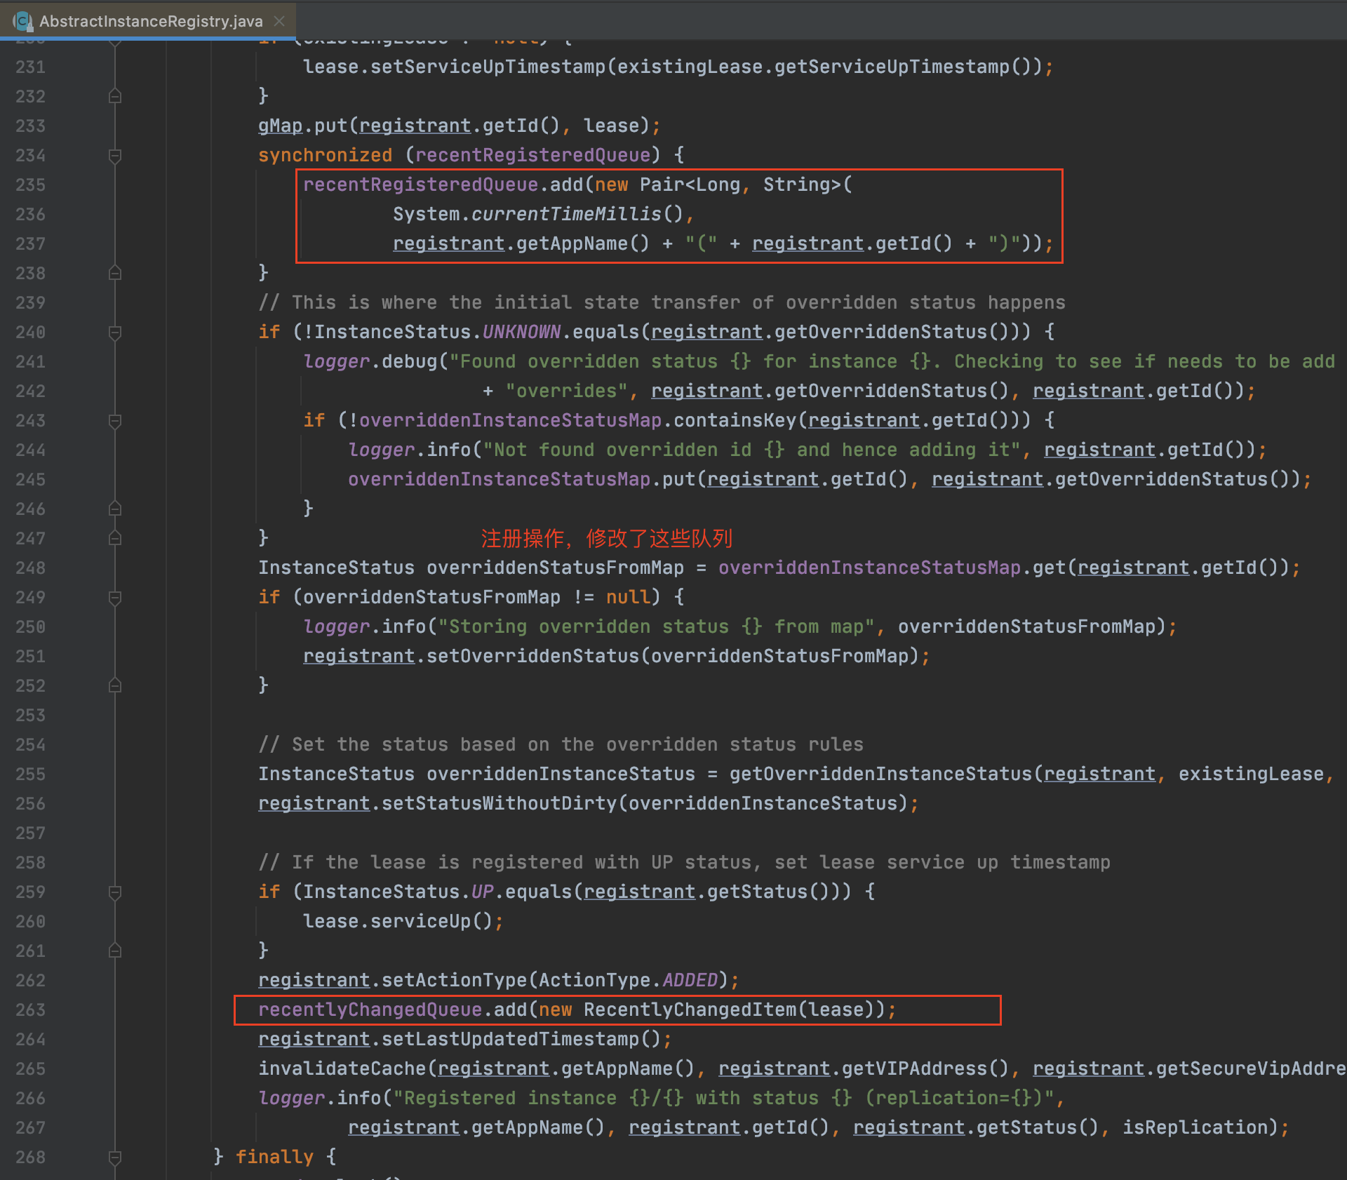Click ActionType.ADDED on line 262
The image size is (1347, 1180).
click(628, 980)
